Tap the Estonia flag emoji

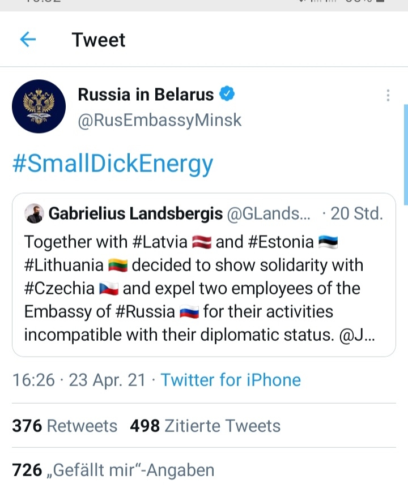(x=328, y=242)
